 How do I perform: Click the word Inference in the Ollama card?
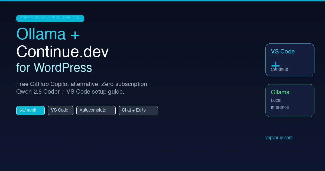tap(280, 107)
